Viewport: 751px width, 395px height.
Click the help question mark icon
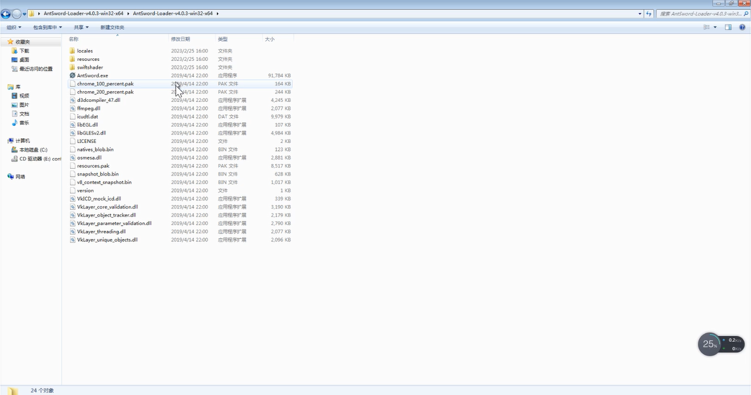tap(742, 27)
